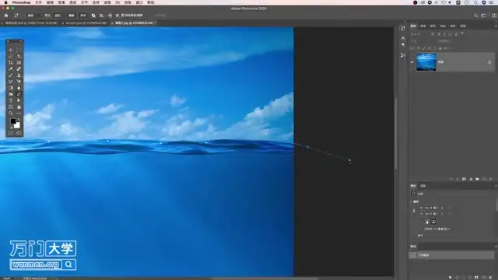Open the Apple menu

pyautogui.click(x=5, y=2)
